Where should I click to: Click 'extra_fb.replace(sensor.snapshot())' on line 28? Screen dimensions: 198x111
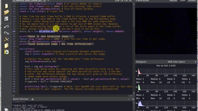point(42,41)
